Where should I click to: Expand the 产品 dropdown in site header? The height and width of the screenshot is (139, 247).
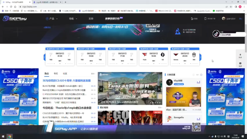[52, 19]
